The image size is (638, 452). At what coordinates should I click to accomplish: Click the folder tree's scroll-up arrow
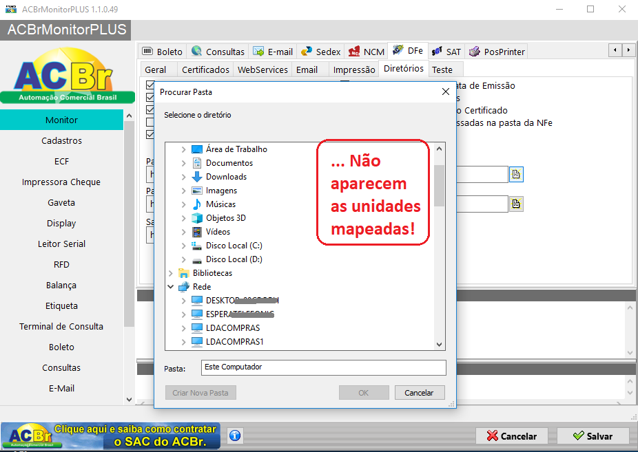[439, 149]
